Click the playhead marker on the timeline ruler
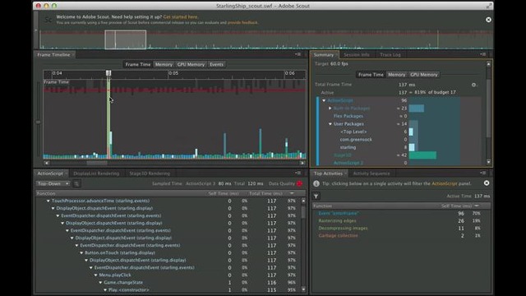Image resolution: width=526 pixels, height=296 pixels. 108,73
